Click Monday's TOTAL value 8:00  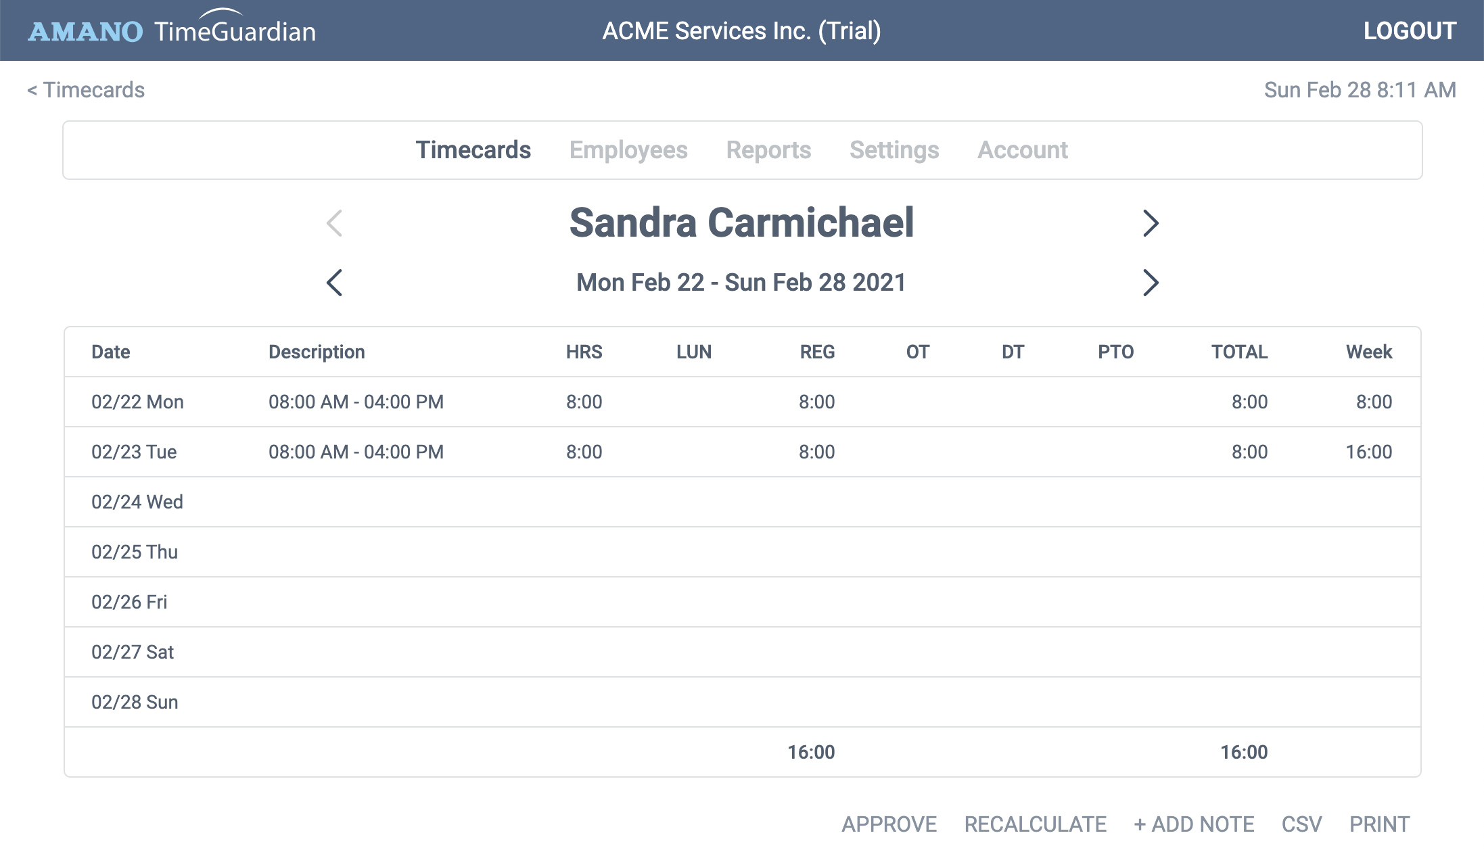(1250, 402)
